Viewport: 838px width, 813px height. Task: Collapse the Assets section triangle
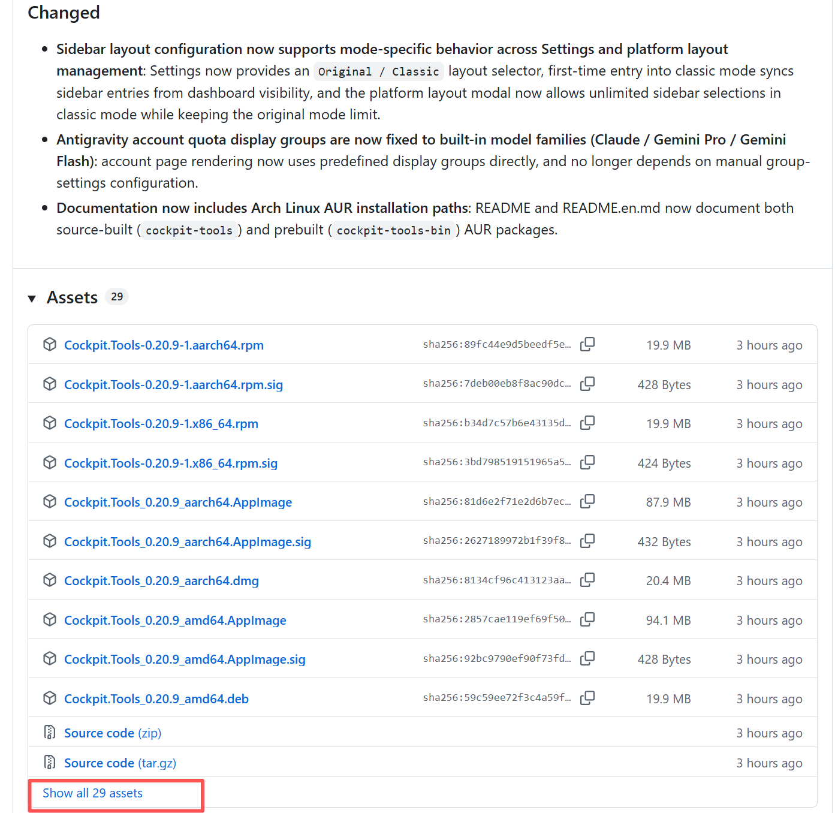coord(32,298)
